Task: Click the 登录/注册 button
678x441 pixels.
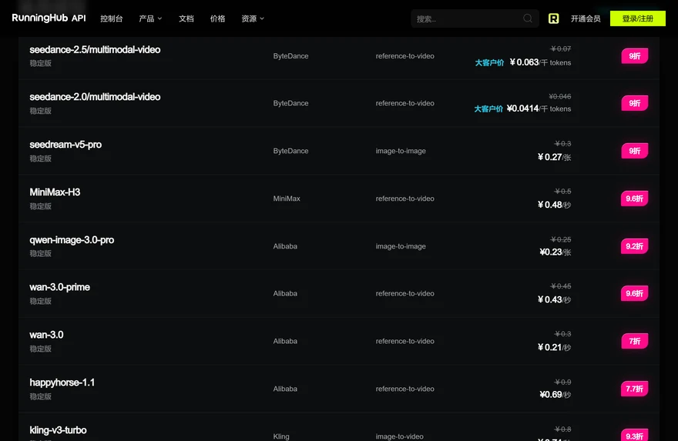Action: click(637, 18)
